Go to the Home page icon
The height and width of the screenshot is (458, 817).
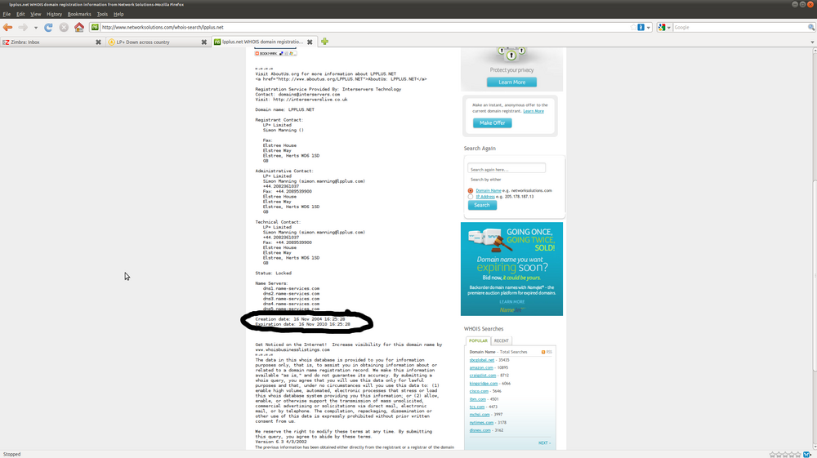78,27
